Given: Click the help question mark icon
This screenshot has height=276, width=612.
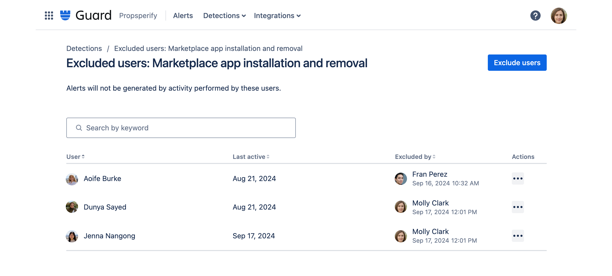Looking at the screenshot, I should (x=535, y=16).
